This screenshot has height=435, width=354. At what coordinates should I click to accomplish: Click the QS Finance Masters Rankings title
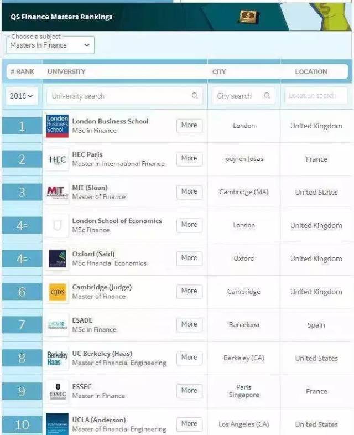coord(61,17)
